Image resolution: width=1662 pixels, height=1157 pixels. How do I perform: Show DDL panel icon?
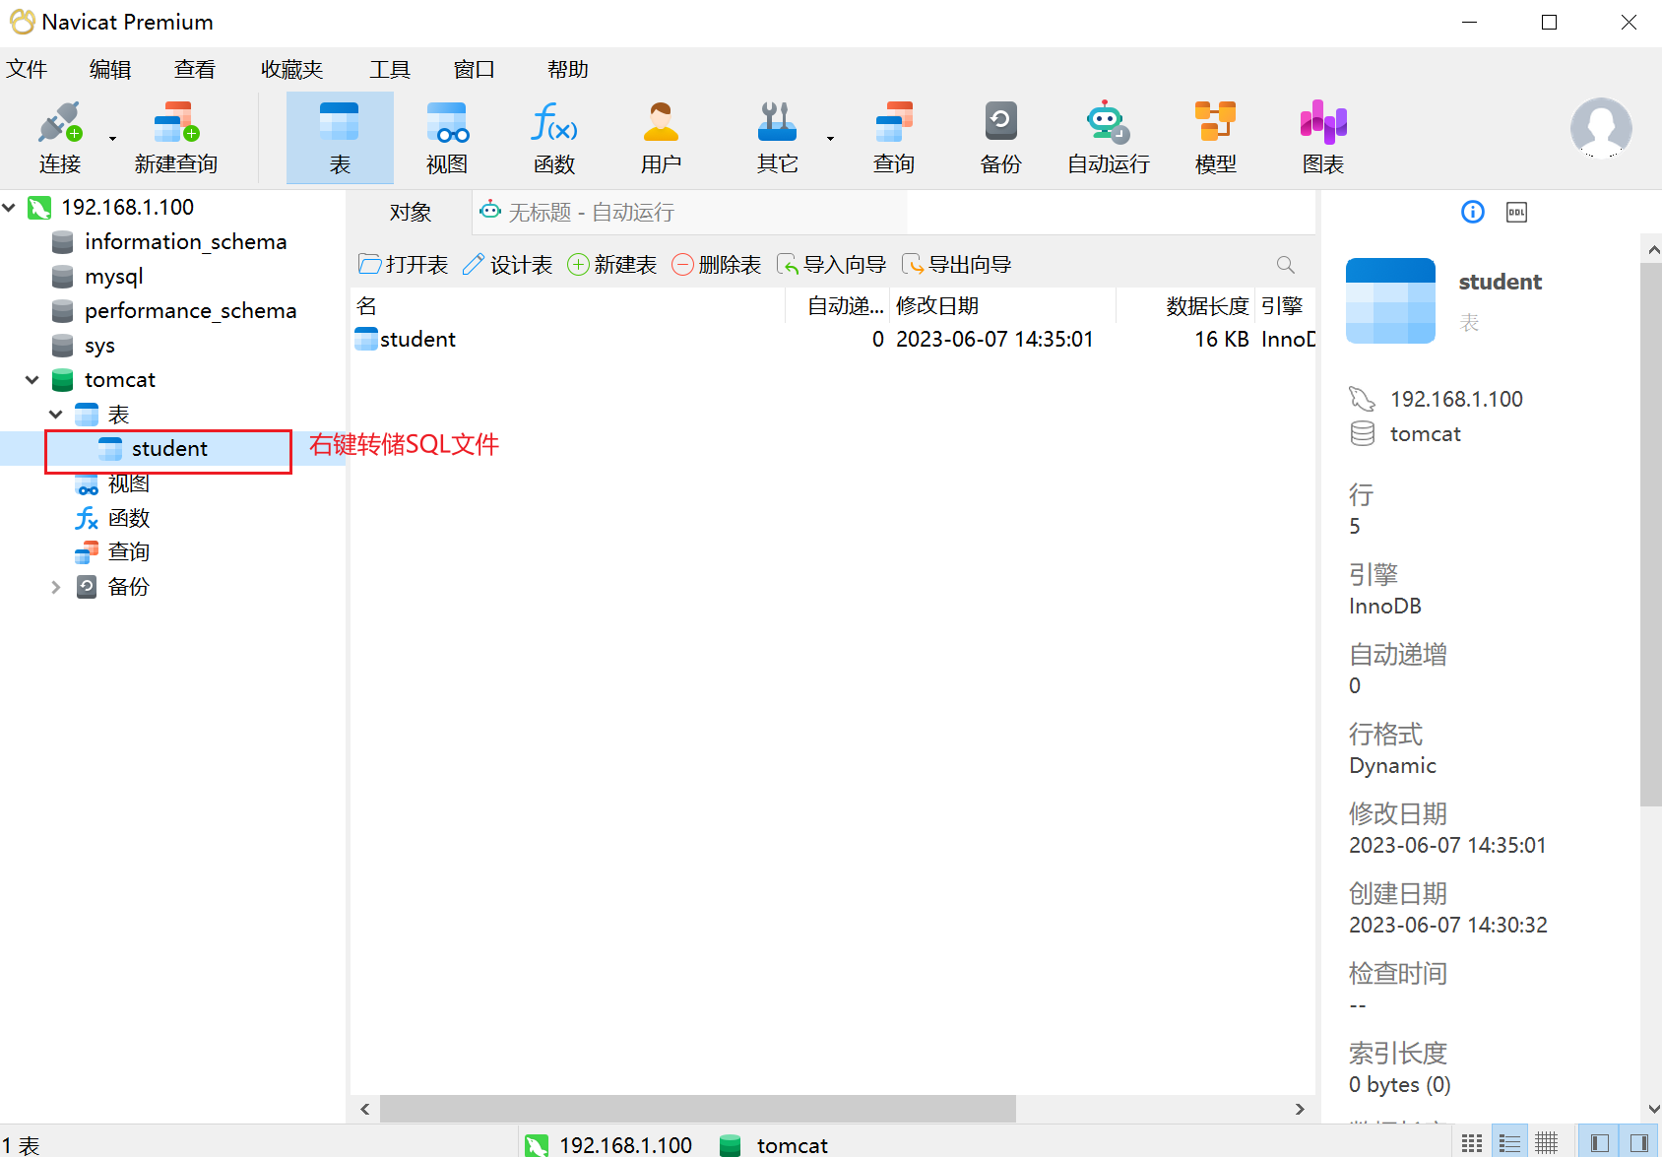click(x=1516, y=213)
